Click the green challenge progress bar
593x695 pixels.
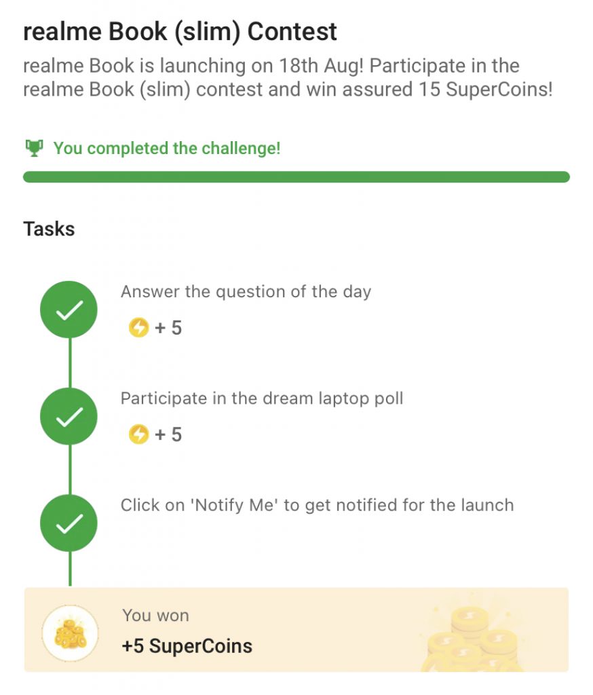[x=296, y=177]
